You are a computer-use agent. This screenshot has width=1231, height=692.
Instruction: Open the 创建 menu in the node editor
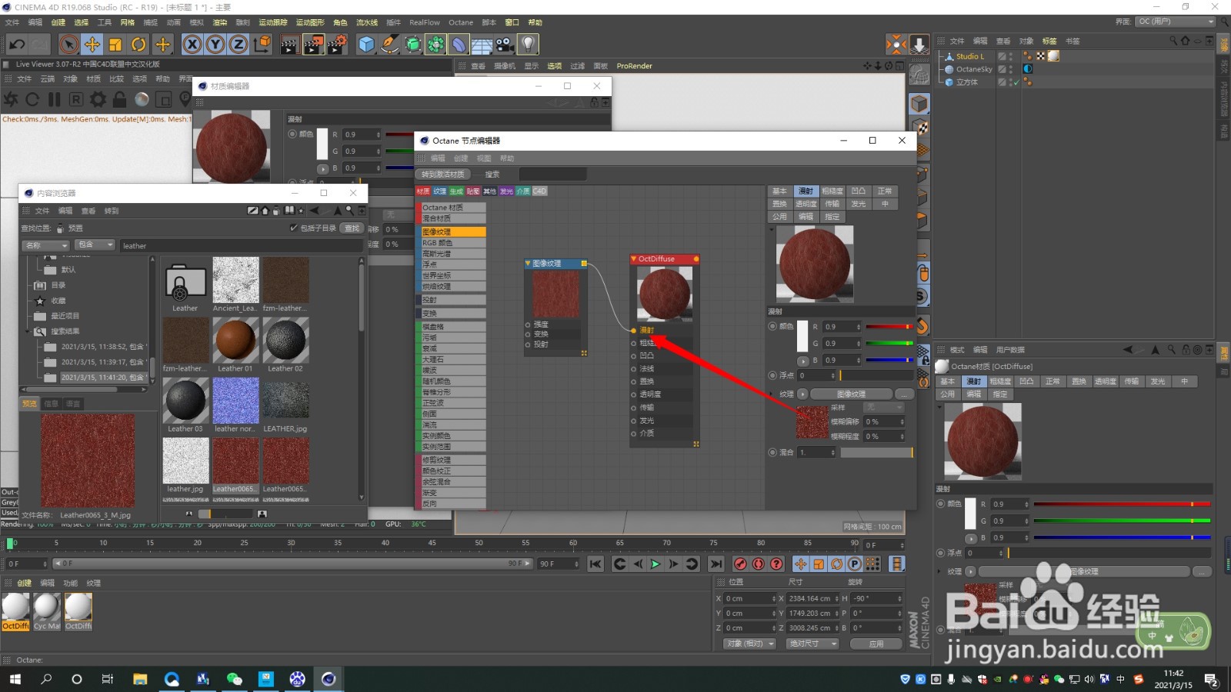[x=460, y=158]
